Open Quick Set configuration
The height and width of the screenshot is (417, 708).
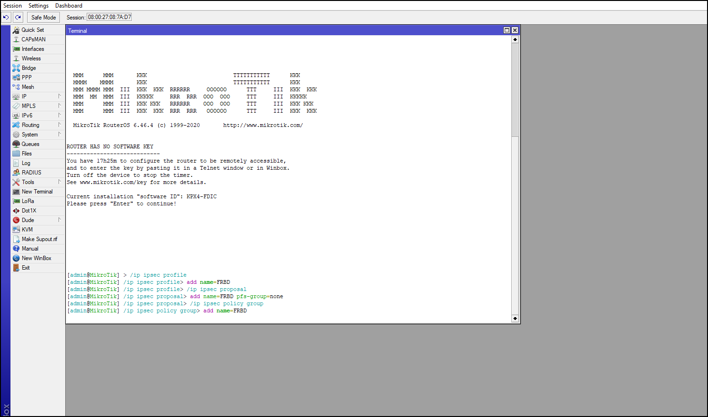pos(32,29)
